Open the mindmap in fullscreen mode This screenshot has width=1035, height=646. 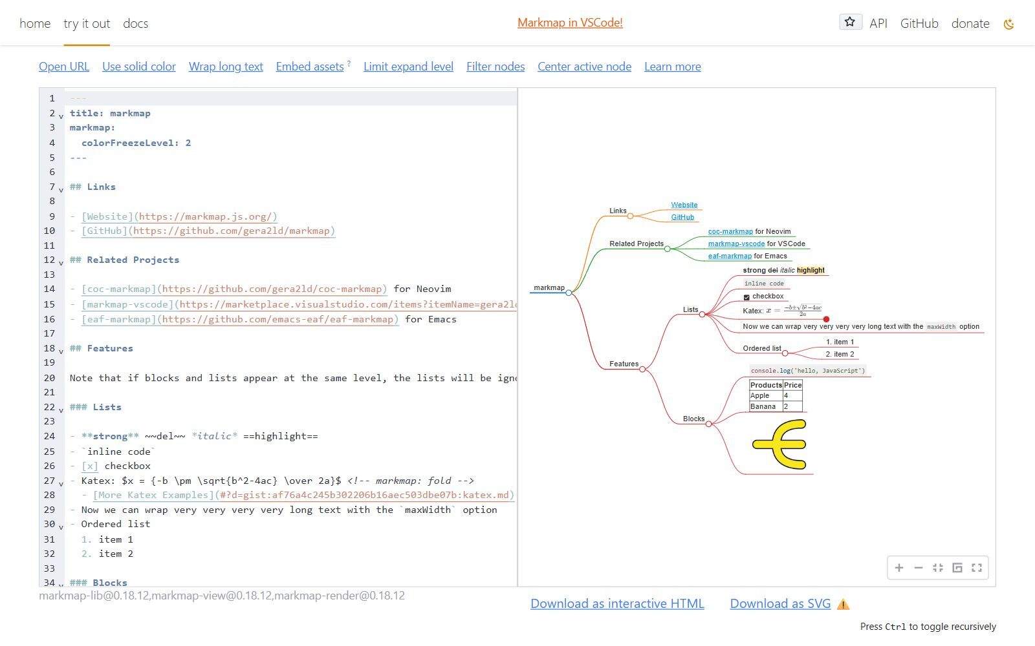(977, 568)
